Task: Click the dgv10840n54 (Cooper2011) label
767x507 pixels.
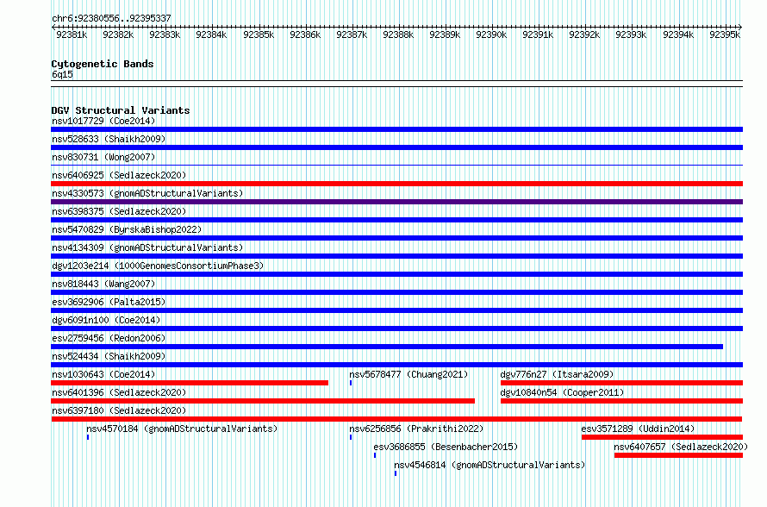Action: 562,392
